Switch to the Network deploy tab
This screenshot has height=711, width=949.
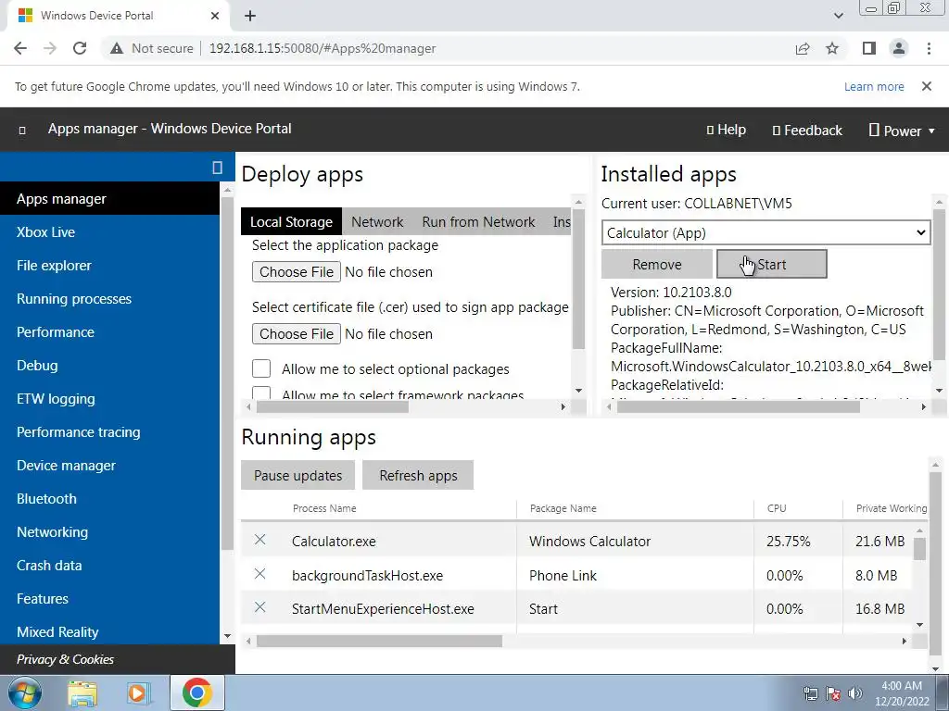pyautogui.click(x=377, y=222)
